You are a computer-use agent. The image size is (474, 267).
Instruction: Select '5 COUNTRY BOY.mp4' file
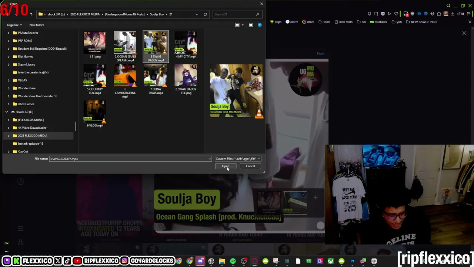pos(95,80)
